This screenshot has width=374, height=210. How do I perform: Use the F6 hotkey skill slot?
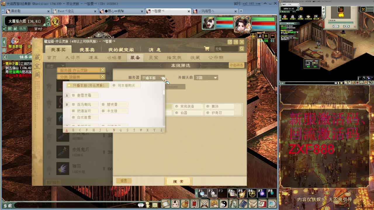252,193
